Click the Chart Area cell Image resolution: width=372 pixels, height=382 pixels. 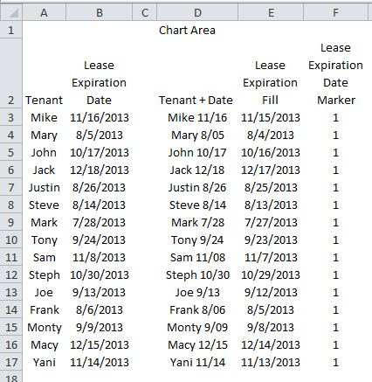tap(187, 30)
